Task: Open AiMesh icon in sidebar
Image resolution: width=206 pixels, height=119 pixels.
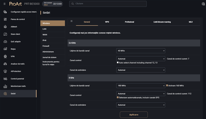Action: tap(5, 27)
